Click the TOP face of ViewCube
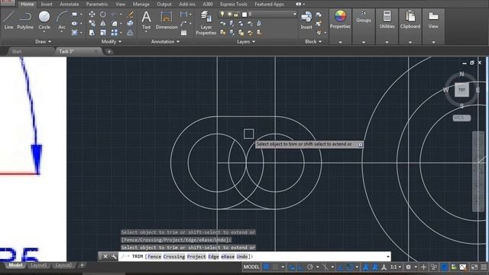 pos(461,90)
